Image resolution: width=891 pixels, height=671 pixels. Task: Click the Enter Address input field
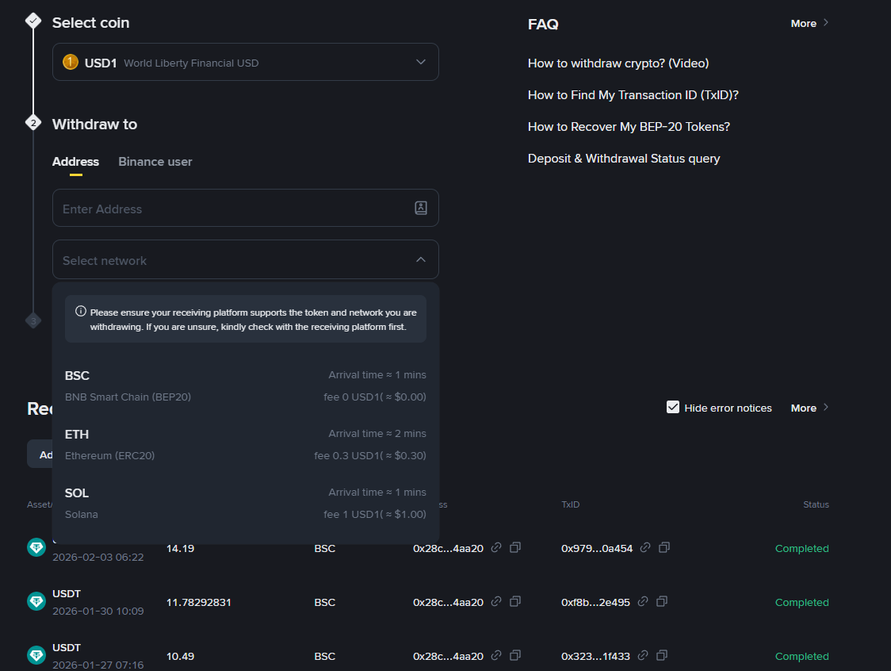tap(230, 209)
